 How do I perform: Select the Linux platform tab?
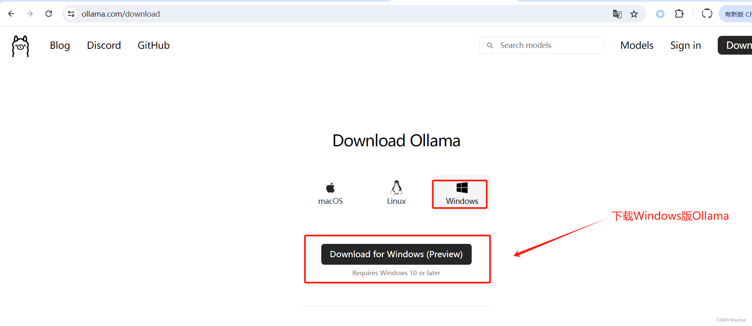pyautogui.click(x=396, y=193)
